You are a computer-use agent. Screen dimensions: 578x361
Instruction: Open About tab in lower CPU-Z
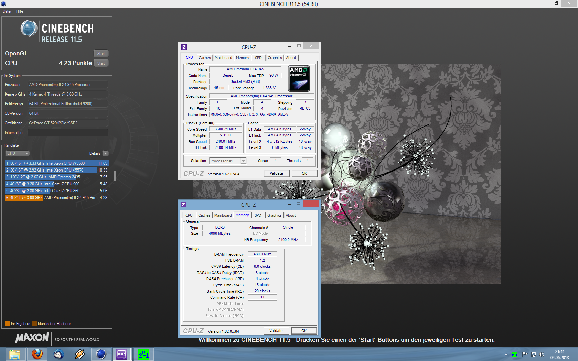pyautogui.click(x=291, y=215)
